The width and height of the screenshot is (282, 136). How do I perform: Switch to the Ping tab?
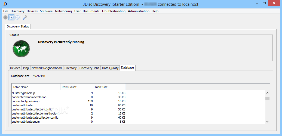(26, 68)
